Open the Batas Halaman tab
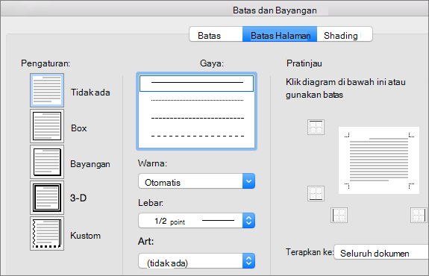Viewport: 429px width, 276px height. (280, 34)
